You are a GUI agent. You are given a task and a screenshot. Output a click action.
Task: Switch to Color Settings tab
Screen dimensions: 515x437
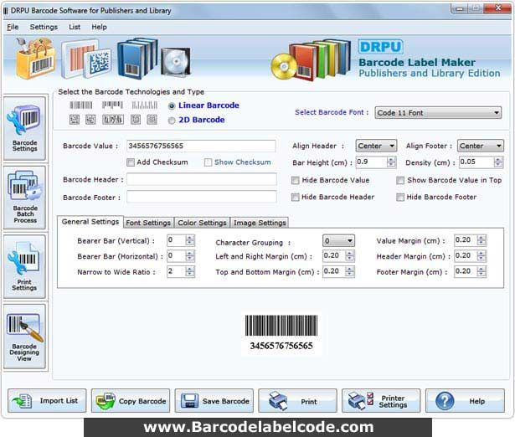tap(202, 223)
